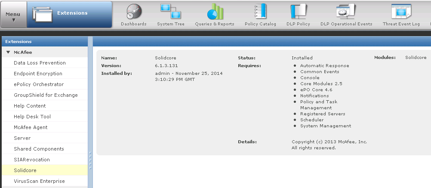Select GroupShield for Exchange extension
The height and width of the screenshot is (188, 431).
[45, 95]
